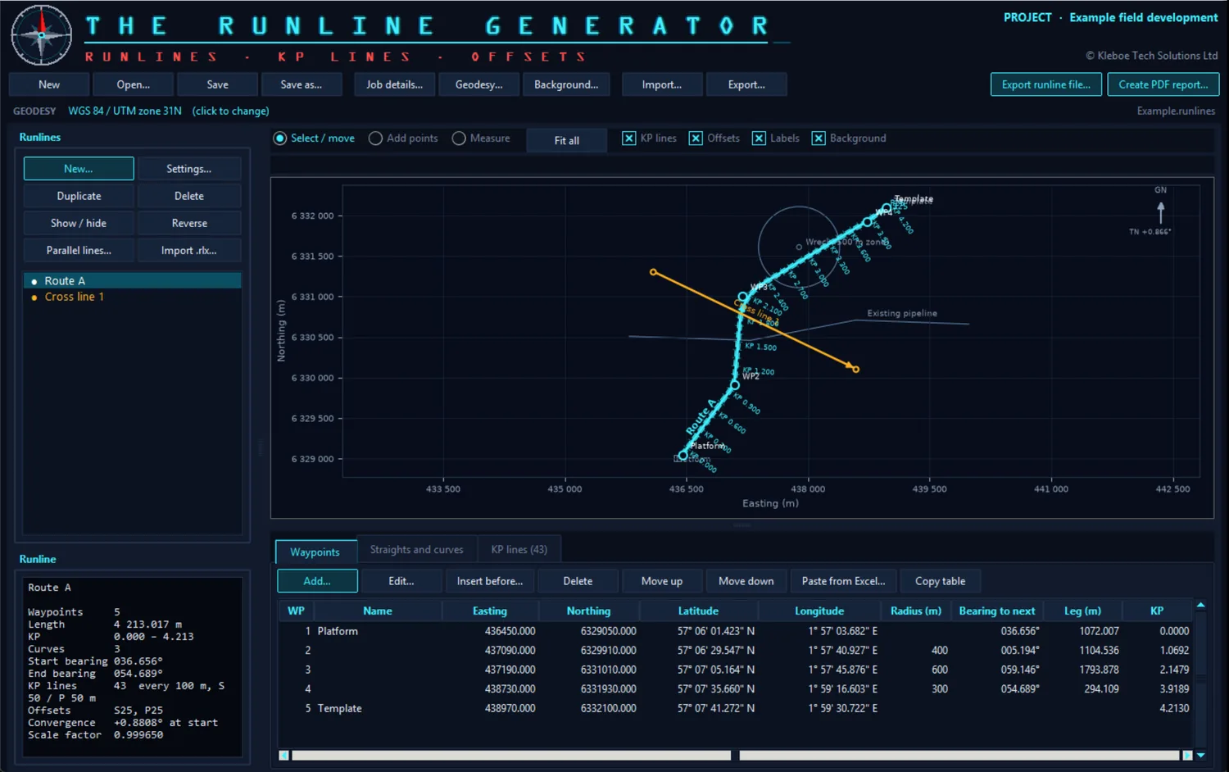Open the Background... settings
This screenshot has width=1229, height=772.
566,84
